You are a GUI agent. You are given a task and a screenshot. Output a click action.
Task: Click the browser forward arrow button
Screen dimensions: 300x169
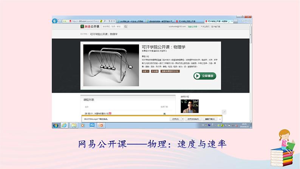[60, 21]
